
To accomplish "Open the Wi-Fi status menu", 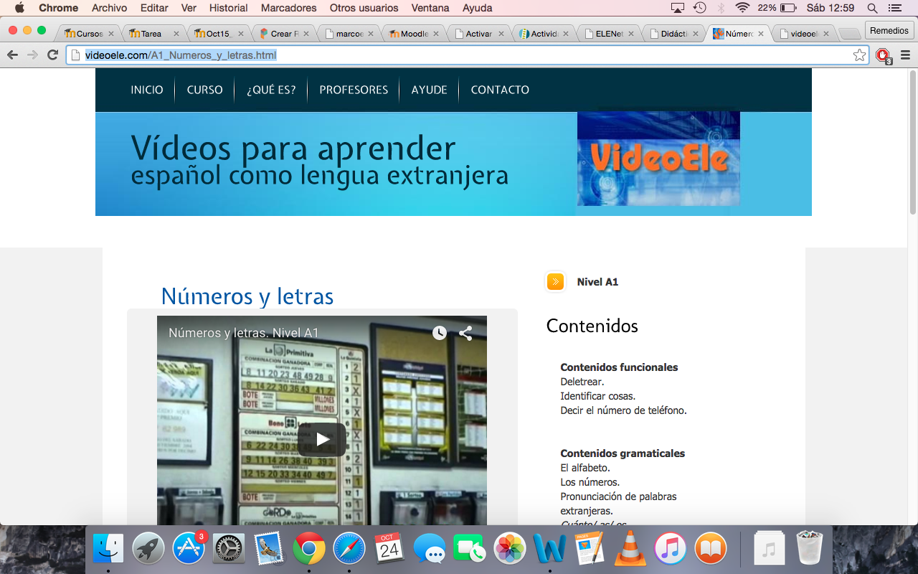I will click(x=742, y=8).
